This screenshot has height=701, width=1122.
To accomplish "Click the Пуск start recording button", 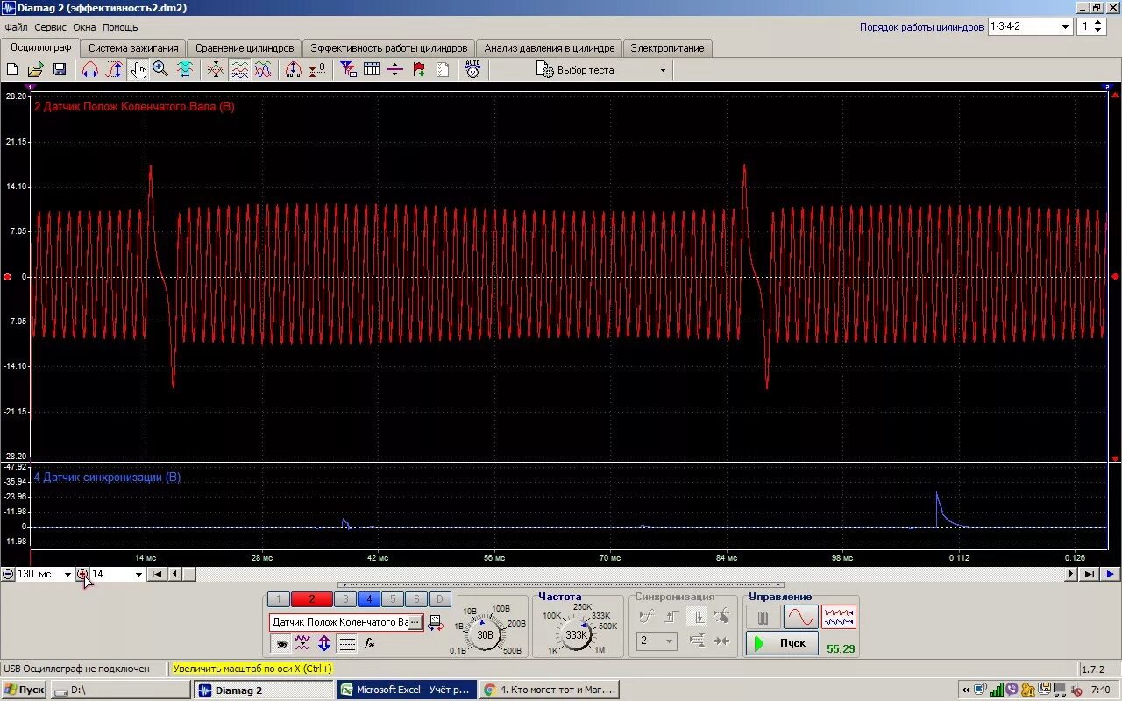I will (x=782, y=643).
